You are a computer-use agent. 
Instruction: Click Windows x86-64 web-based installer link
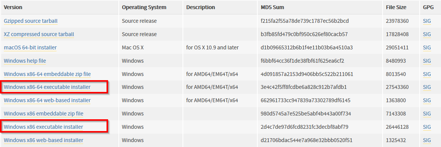tap(47, 100)
